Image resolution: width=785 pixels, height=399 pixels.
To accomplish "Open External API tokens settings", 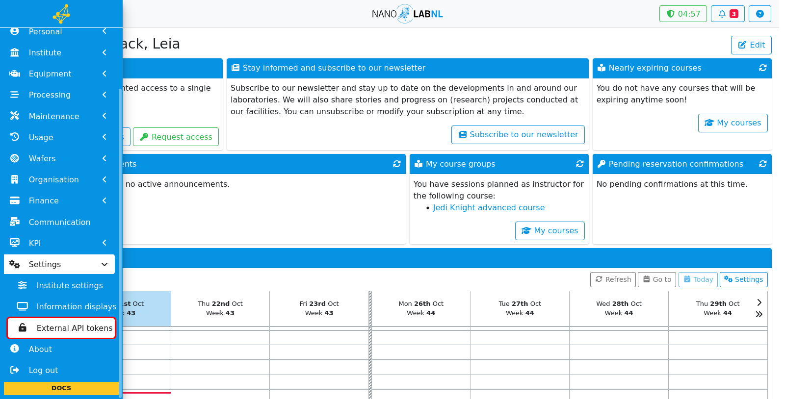I will [x=61, y=328].
